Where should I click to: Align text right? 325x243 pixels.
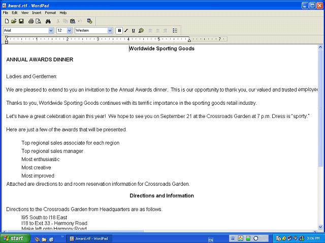[x=165, y=30]
